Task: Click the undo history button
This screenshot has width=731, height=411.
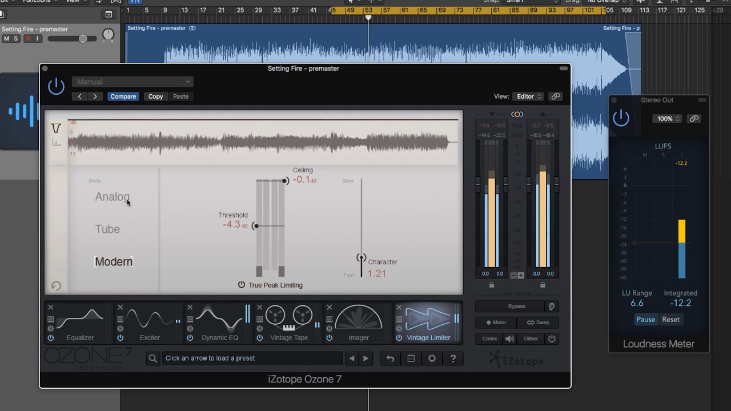Action: point(390,358)
